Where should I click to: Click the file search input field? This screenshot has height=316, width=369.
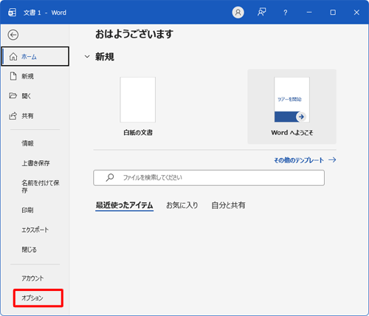(209, 178)
